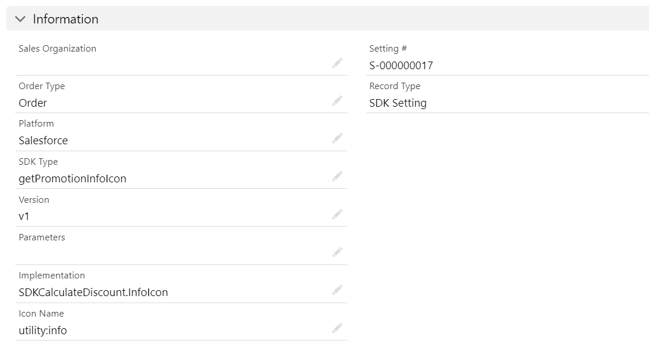Click the Order Type edit pencil
Screen dimensions: 649x350
(337, 101)
